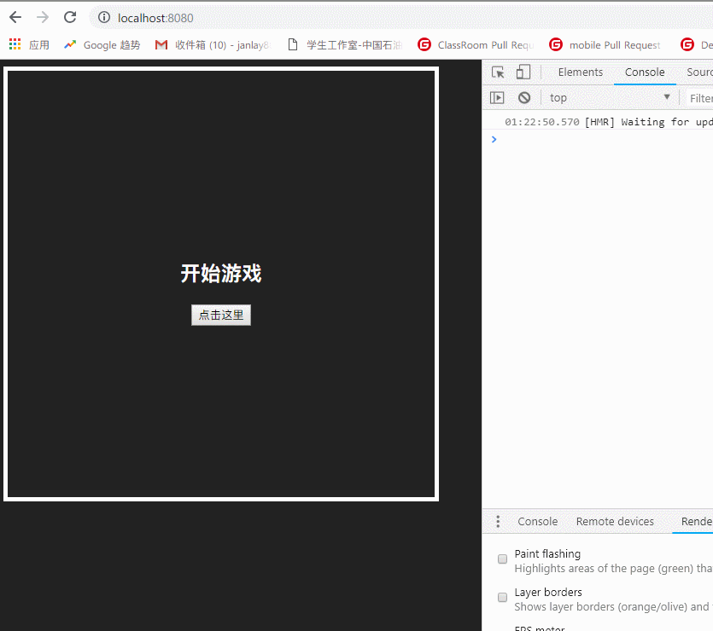Select the drawer Console tab

[x=537, y=522]
